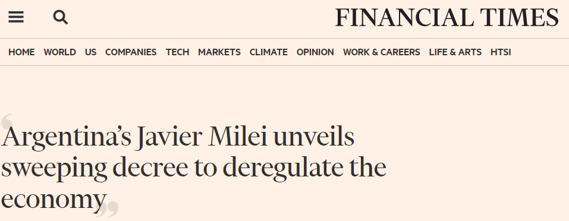The height and width of the screenshot is (221, 569).
Task: Click 'deregulate' in the headline's second line
Action: [x=282, y=169]
